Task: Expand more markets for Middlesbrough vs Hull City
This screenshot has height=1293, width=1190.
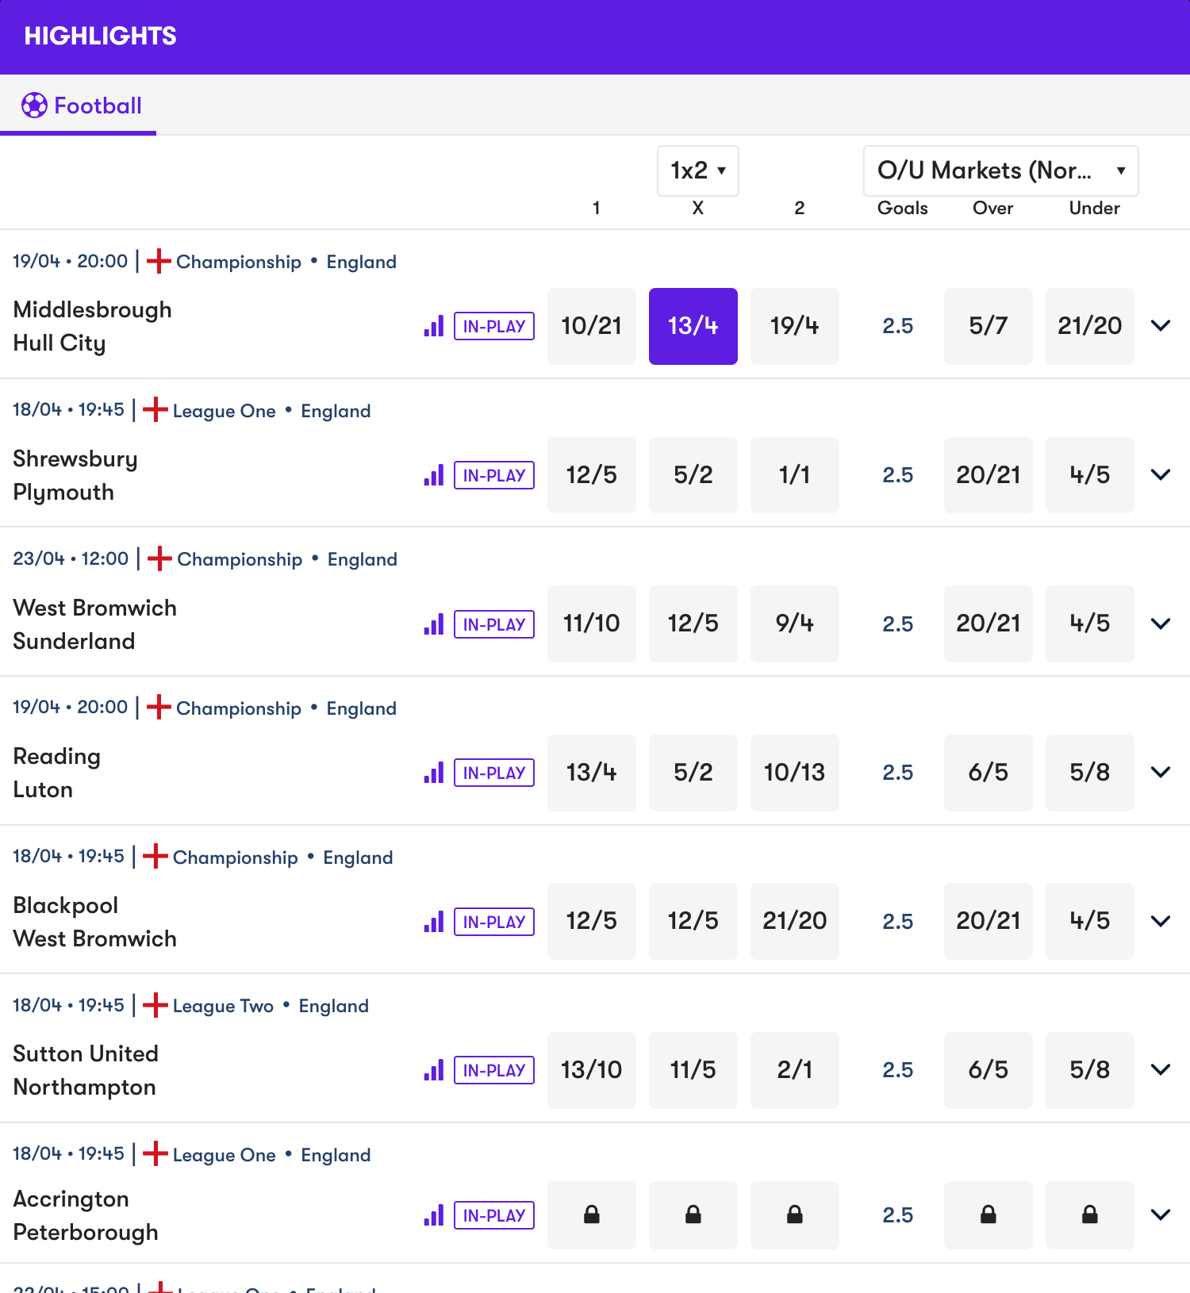Action: tap(1161, 326)
